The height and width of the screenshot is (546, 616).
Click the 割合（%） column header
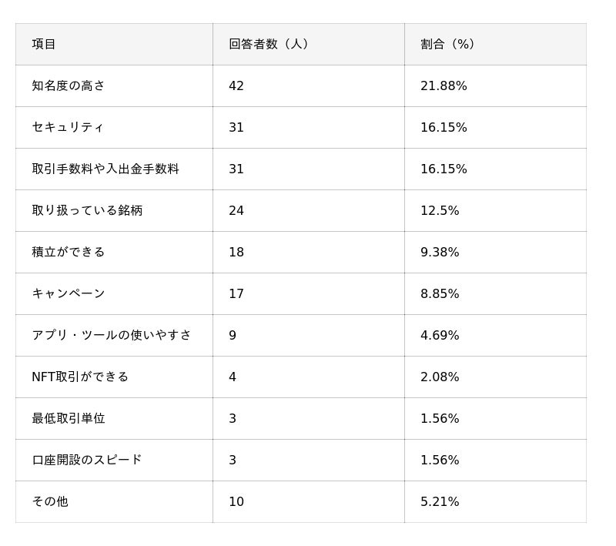(448, 44)
